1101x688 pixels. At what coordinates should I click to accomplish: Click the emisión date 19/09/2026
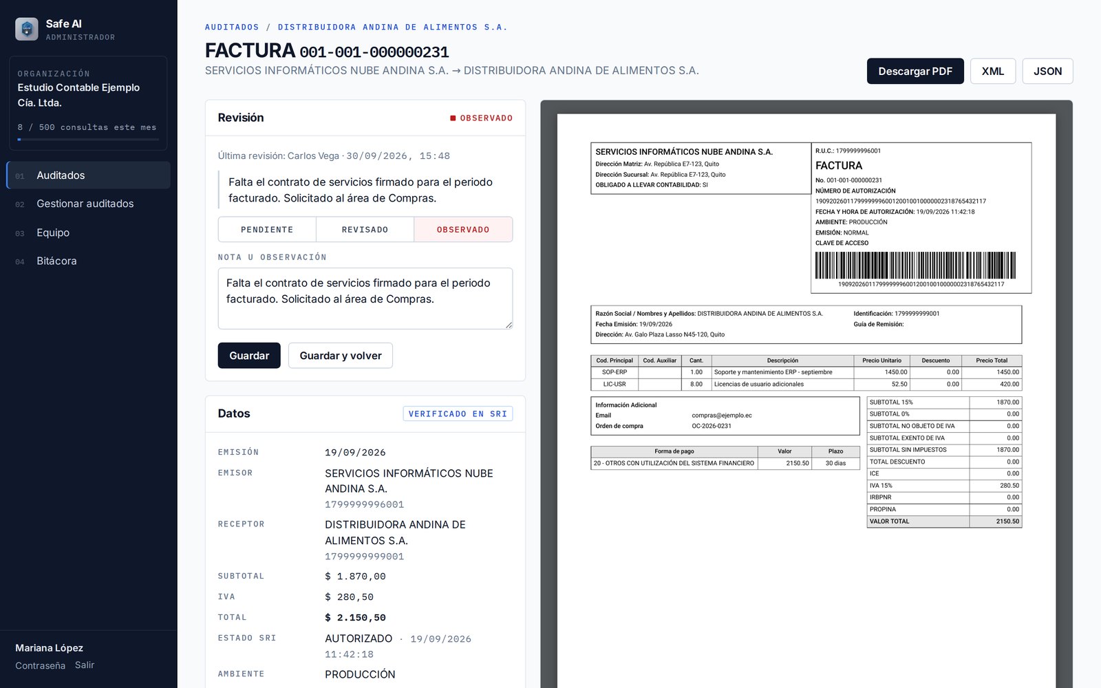click(x=355, y=453)
